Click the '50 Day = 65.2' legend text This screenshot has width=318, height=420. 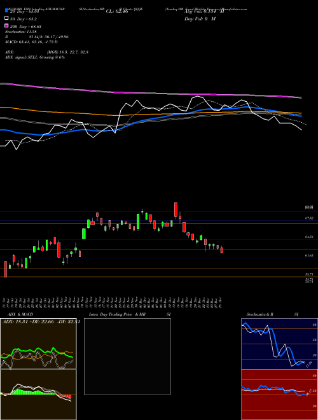(x=24, y=19)
